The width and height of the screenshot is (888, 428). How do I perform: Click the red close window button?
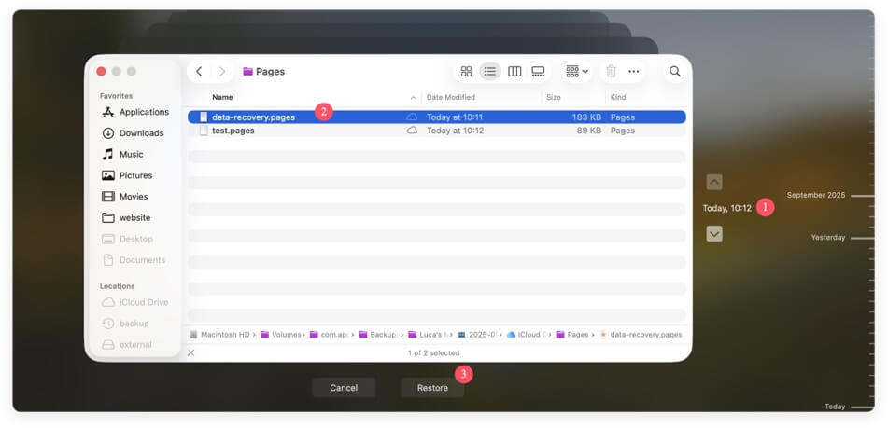(x=102, y=71)
